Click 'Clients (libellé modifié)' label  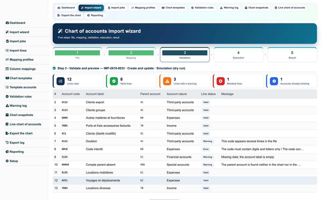[x=101, y=134]
